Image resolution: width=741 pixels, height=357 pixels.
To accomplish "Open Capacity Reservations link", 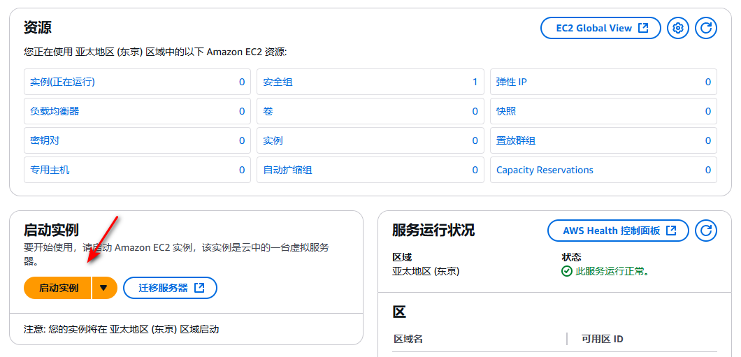I will click(545, 170).
